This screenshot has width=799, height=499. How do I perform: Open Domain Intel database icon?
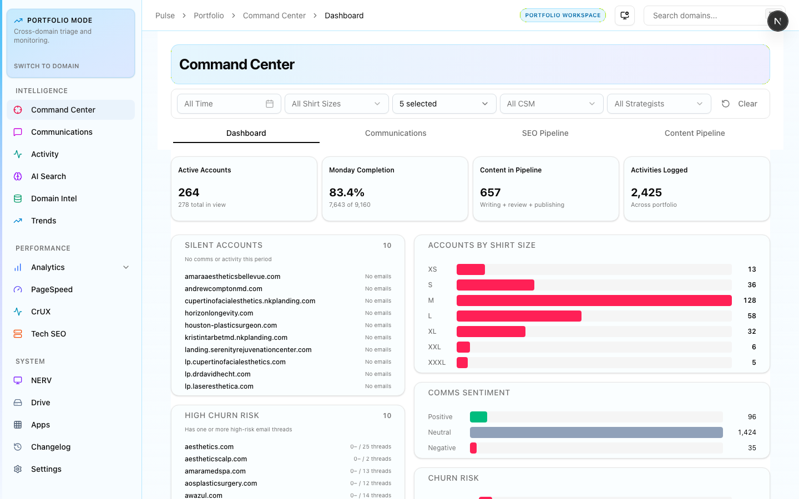click(x=18, y=198)
